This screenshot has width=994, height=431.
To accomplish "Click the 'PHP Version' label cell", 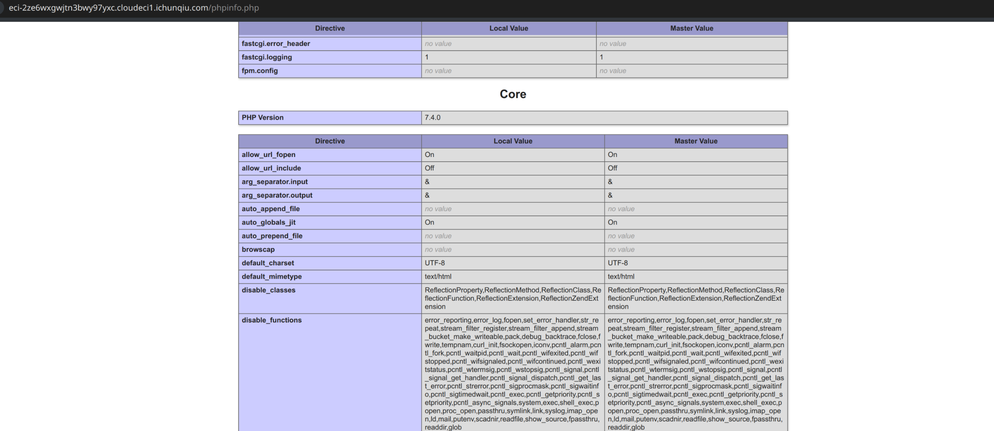I will [x=330, y=118].
